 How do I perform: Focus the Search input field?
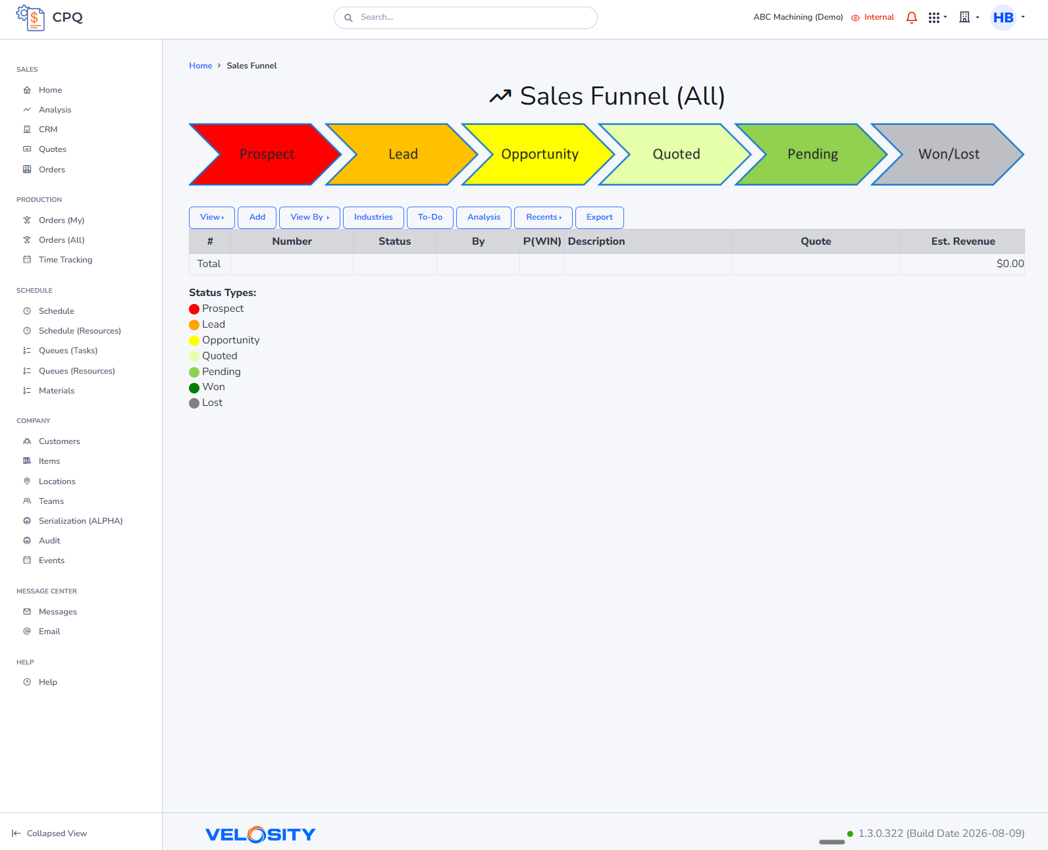click(x=465, y=18)
